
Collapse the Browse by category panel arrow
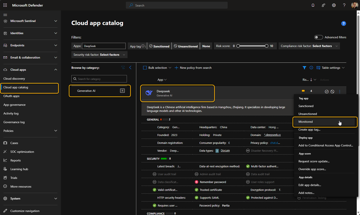coord(130,68)
